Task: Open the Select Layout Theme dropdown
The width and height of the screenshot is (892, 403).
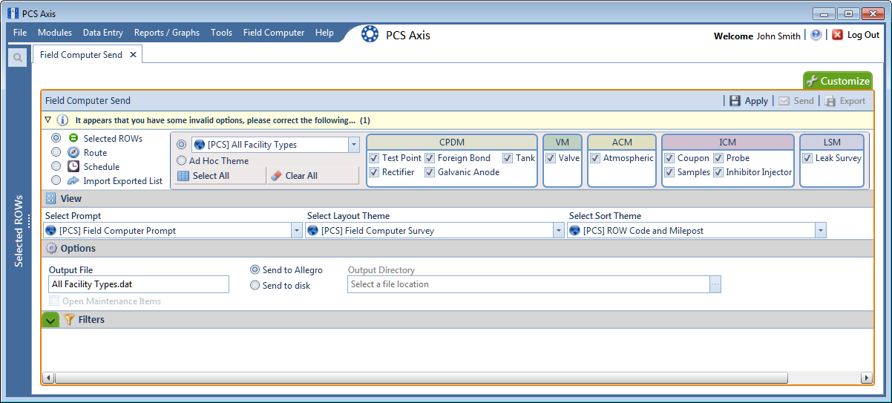Action: point(559,231)
